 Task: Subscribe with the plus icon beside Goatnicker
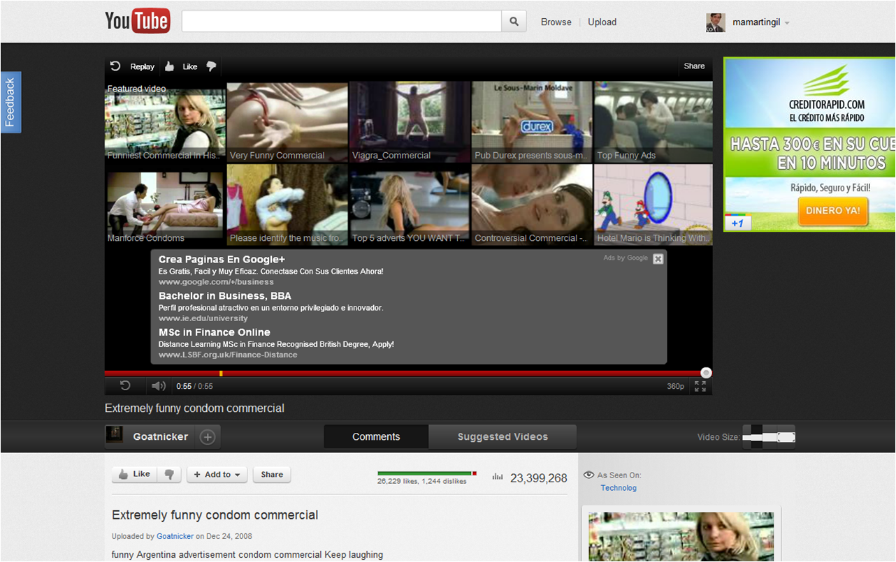208,437
